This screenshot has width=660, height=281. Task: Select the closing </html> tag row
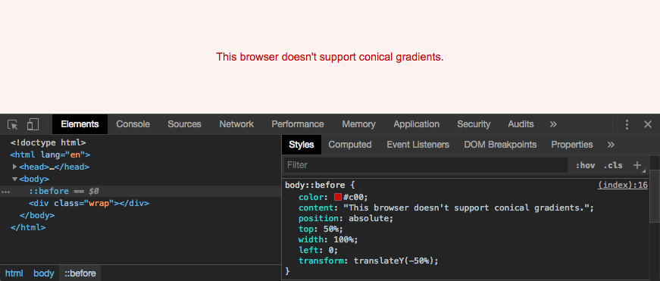(28, 227)
